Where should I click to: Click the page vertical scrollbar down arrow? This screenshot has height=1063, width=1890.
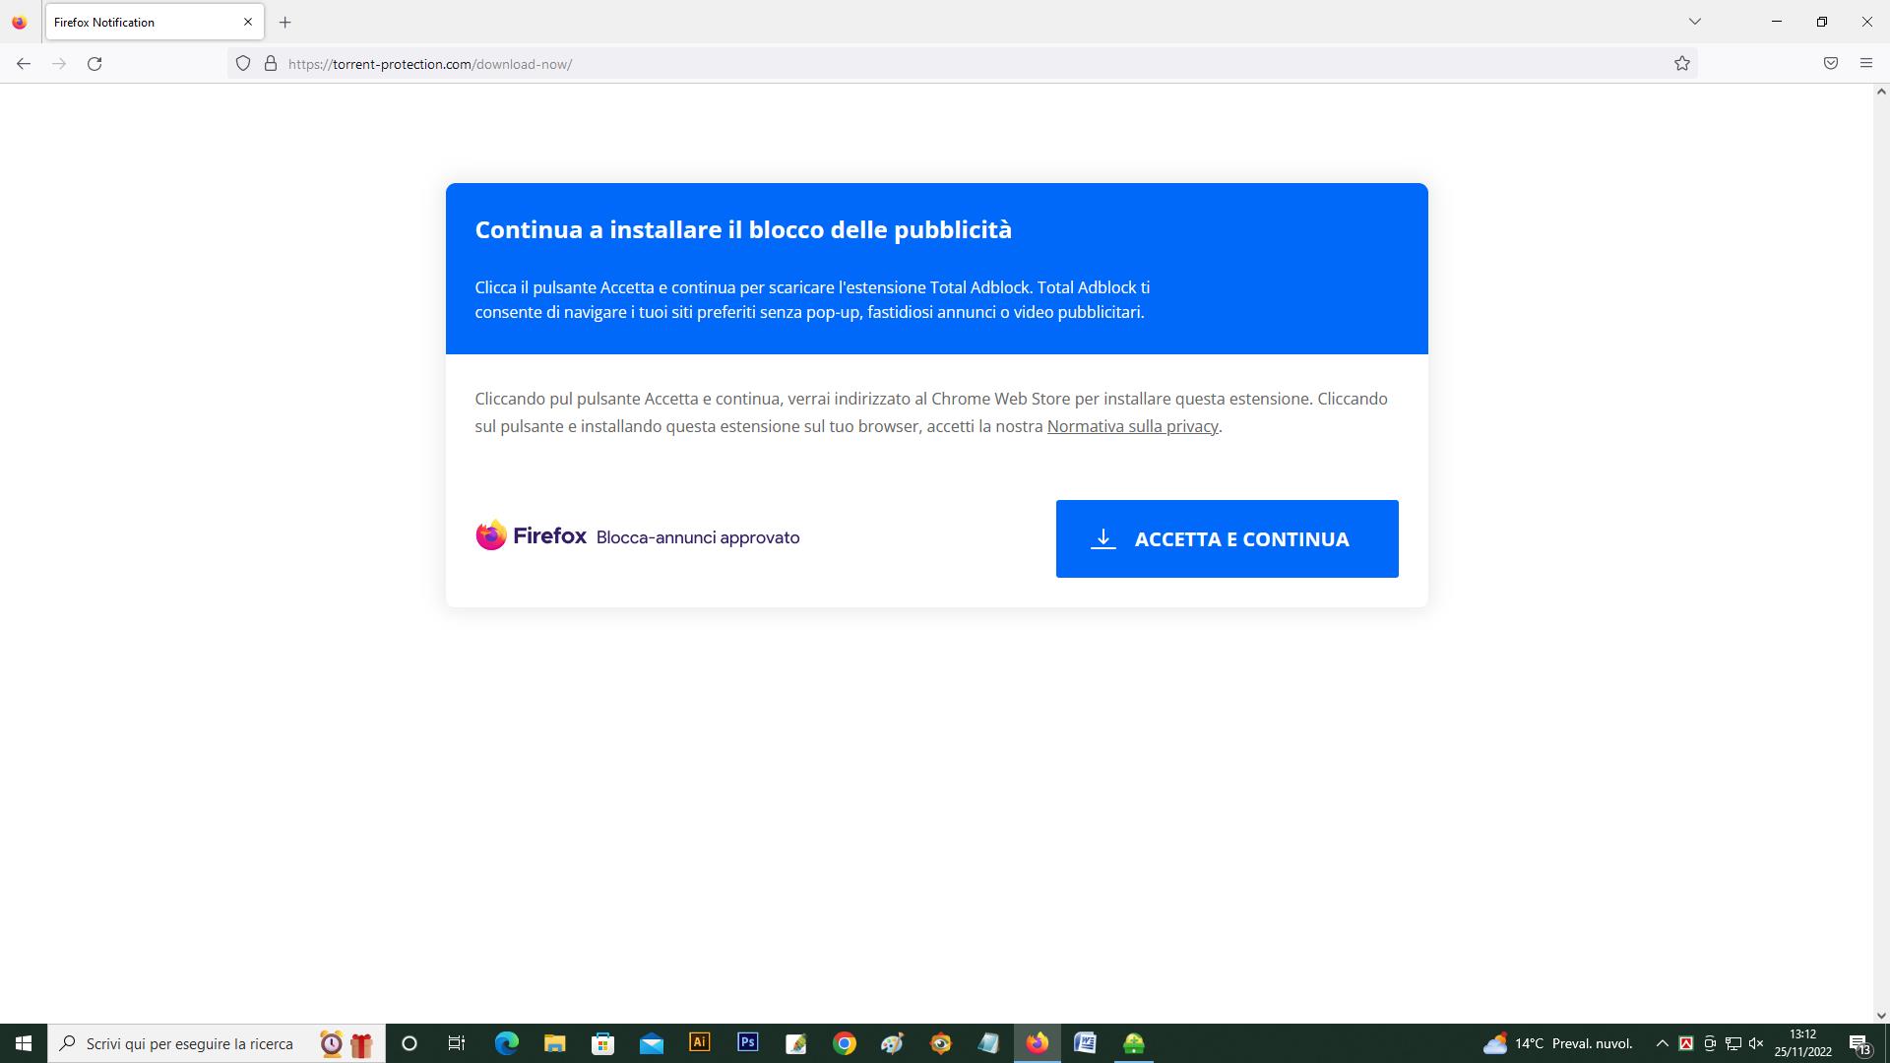tap(1881, 1016)
